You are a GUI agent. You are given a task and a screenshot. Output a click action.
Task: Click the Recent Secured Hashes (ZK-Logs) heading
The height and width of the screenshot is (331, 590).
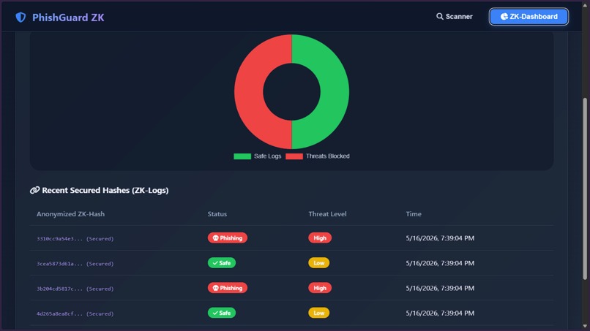click(x=105, y=190)
